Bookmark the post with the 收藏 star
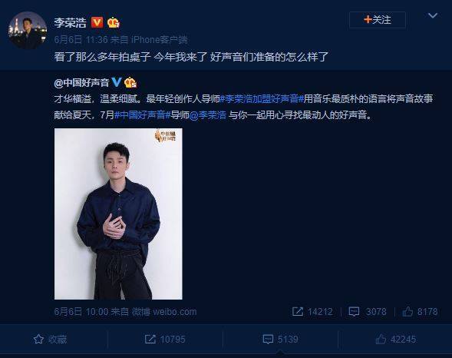 (50, 340)
